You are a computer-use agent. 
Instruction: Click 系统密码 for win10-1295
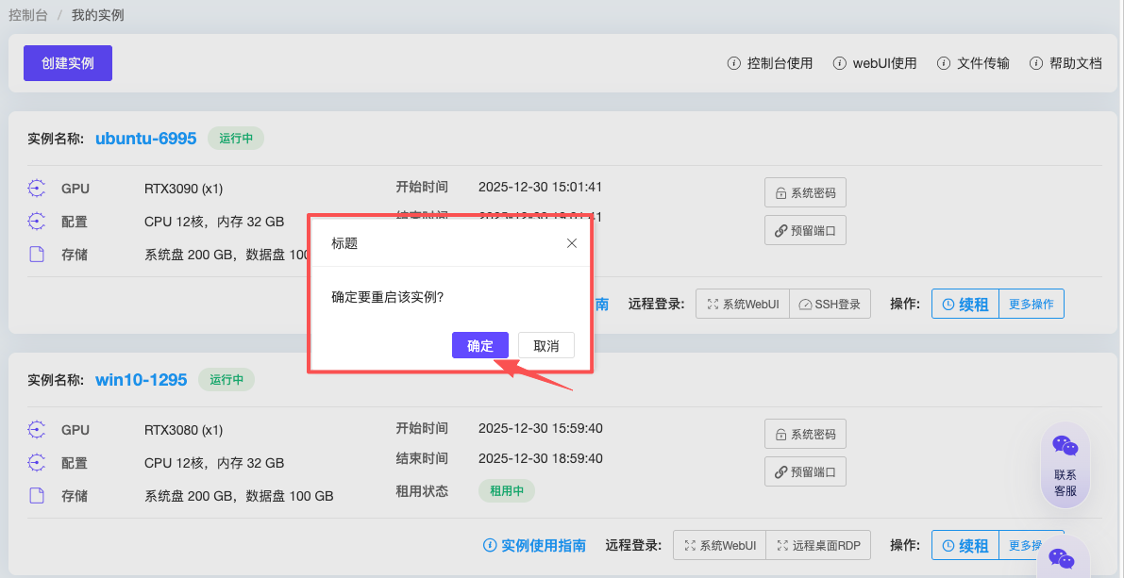(x=805, y=434)
